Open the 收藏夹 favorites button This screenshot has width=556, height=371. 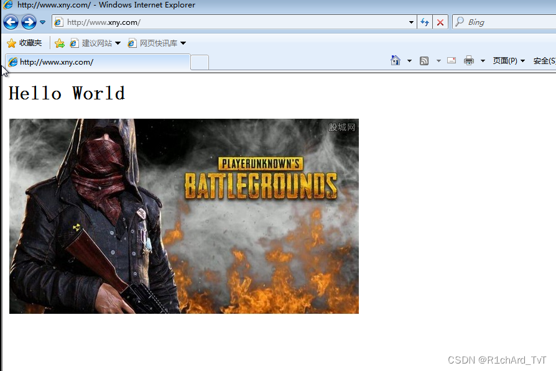coord(24,43)
